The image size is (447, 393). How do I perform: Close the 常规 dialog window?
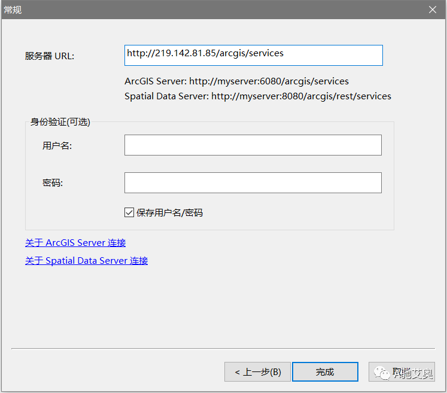click(433, 10)
